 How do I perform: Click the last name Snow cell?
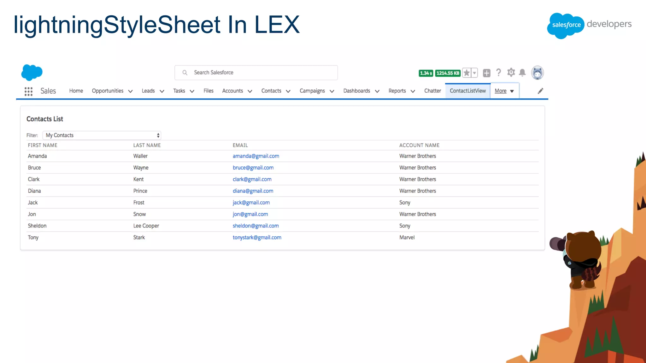[139, 214]
